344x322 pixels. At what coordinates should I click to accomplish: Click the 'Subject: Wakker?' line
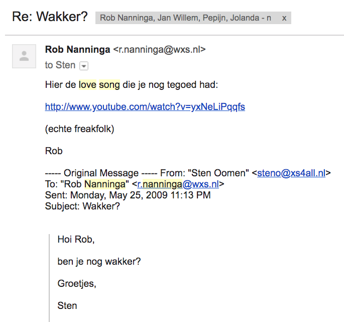(82, 206)
